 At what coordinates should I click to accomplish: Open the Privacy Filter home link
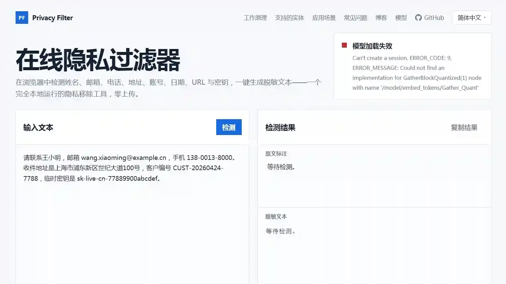44,18
